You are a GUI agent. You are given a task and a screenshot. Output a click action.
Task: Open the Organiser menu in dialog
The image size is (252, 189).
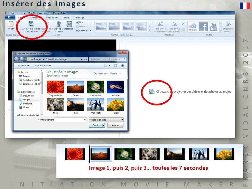point(23,66)
